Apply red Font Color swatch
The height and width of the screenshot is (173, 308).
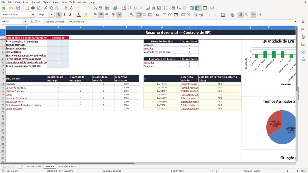[x=79, y=15]
